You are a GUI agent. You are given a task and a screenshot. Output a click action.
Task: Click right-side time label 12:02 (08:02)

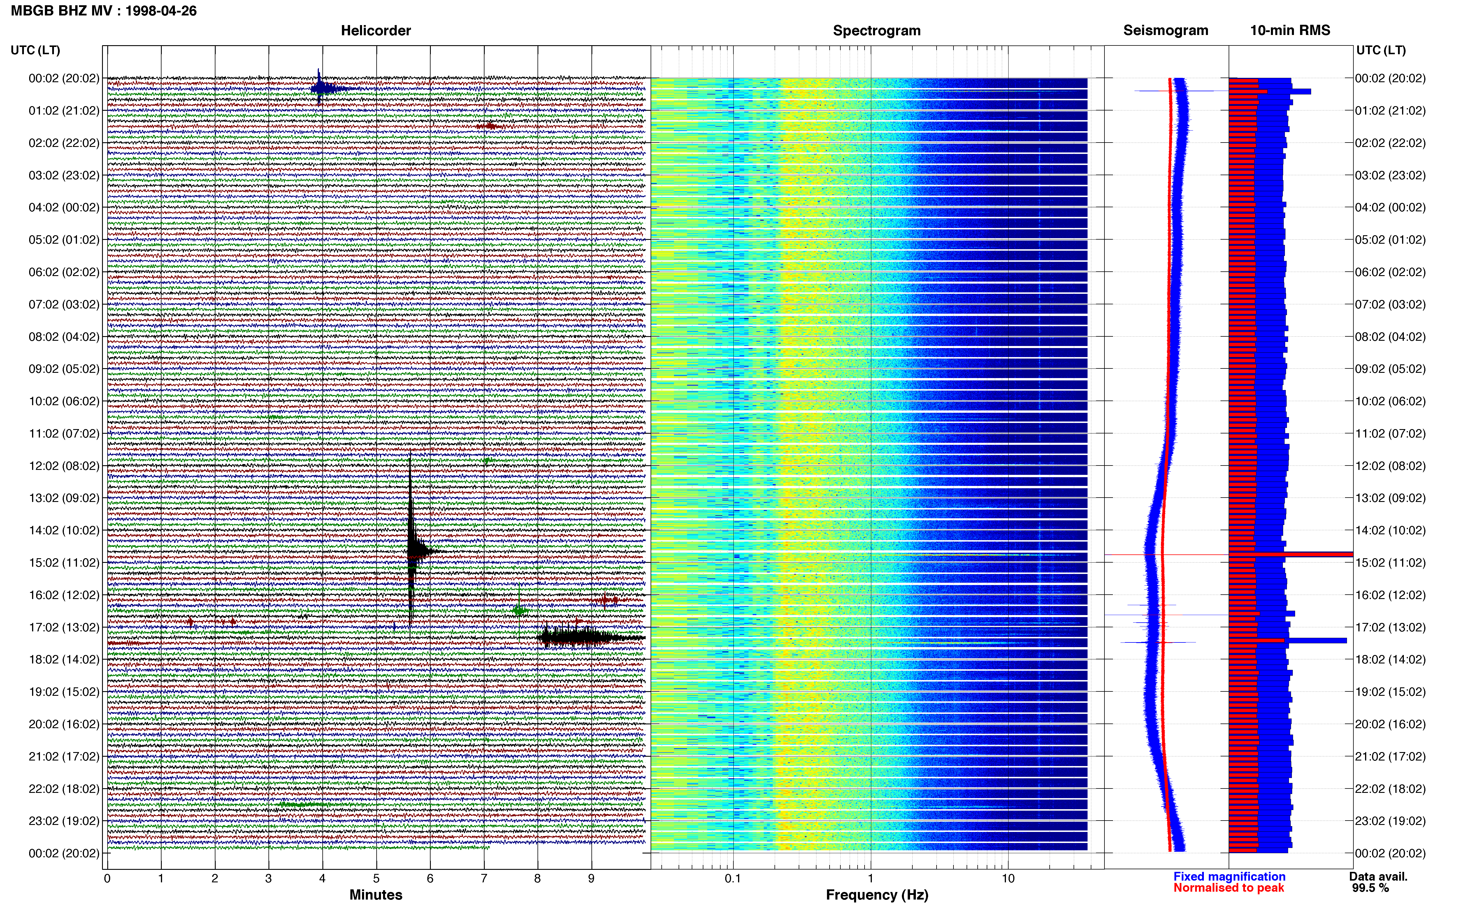coord(1390,466)
